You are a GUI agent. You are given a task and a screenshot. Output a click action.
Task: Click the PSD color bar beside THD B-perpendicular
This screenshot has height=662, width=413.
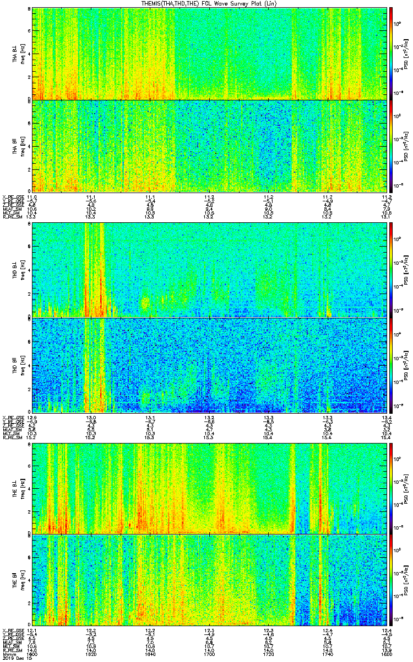(x=390, y=270)
